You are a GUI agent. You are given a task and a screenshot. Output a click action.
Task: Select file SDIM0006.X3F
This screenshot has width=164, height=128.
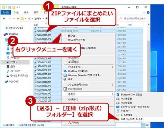[x=44, y=58]
